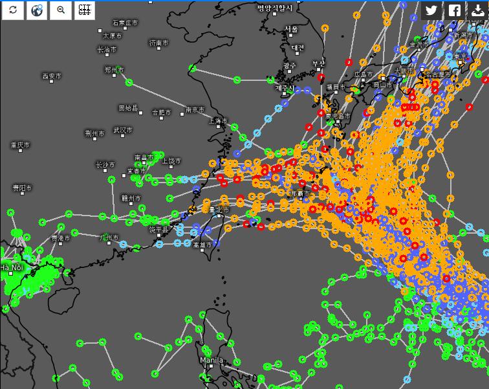Share the map on Facebook
The width and height of the screenshot is (489, 389).
455,10
